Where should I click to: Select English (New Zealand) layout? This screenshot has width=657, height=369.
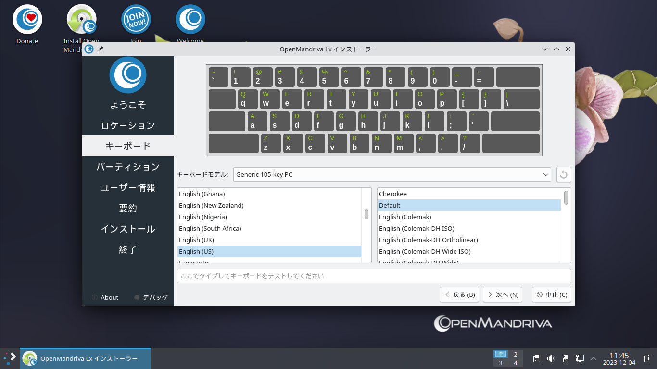pyautogui.click(x=269, y=205)
